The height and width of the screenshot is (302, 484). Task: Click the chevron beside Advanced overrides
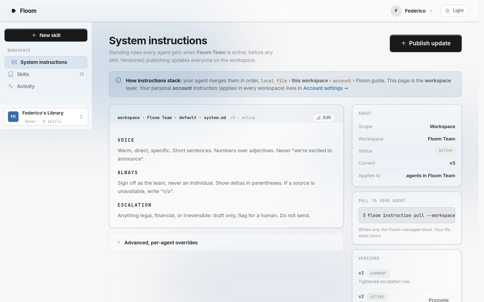coord(119,242)
